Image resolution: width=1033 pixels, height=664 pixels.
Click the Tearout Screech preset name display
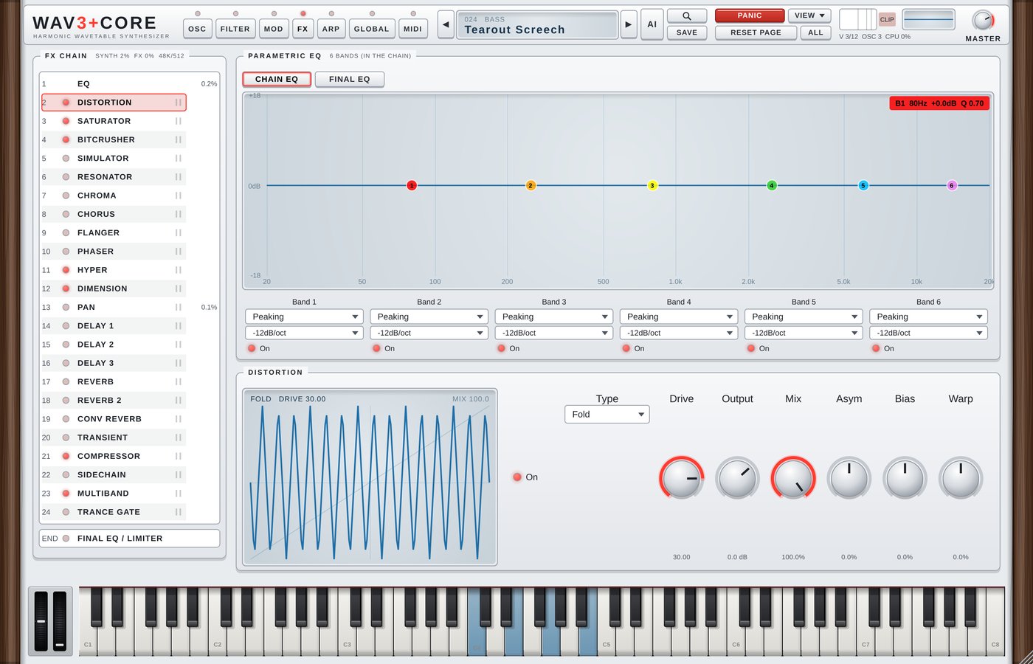coord(537,24)
